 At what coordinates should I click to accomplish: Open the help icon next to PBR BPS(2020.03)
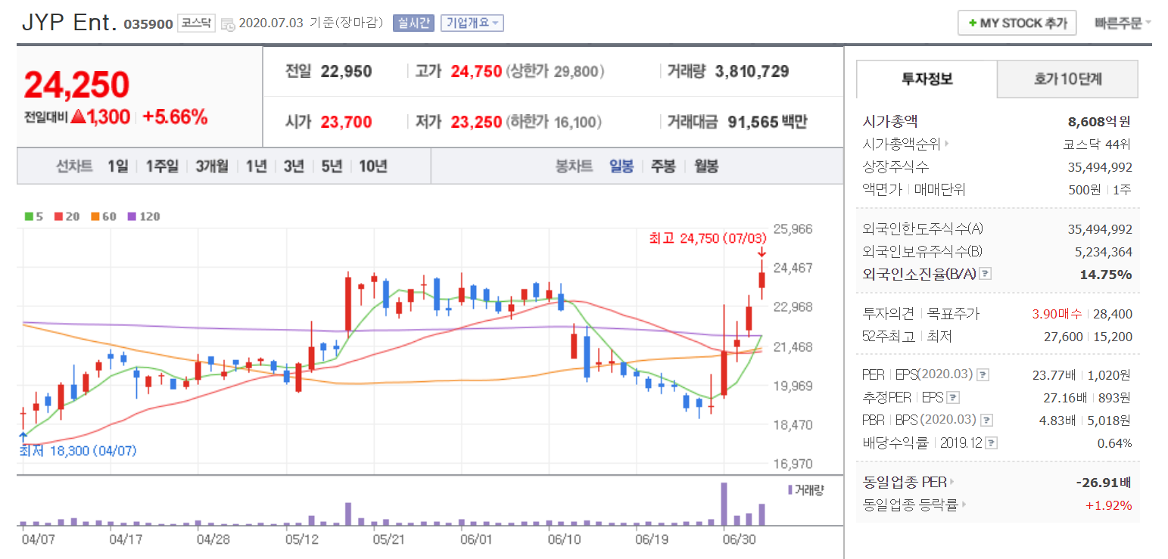pos(986,420)
